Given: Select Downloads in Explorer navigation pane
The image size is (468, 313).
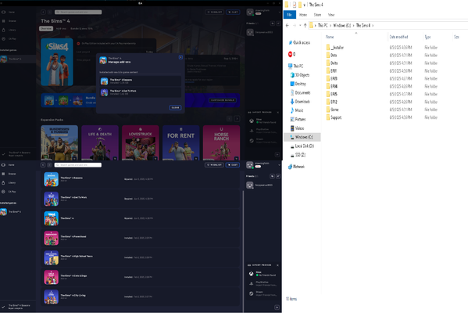Looking at the screenshot, I should point(302,102).
